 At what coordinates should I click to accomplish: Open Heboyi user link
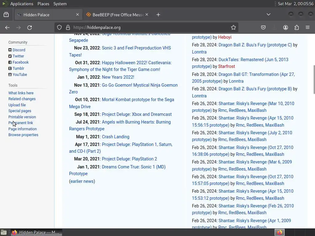pos(225,37)
